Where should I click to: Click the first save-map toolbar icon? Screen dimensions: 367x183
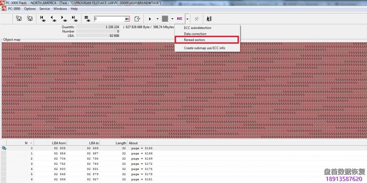pyautogui.click(x=19, y=19)
